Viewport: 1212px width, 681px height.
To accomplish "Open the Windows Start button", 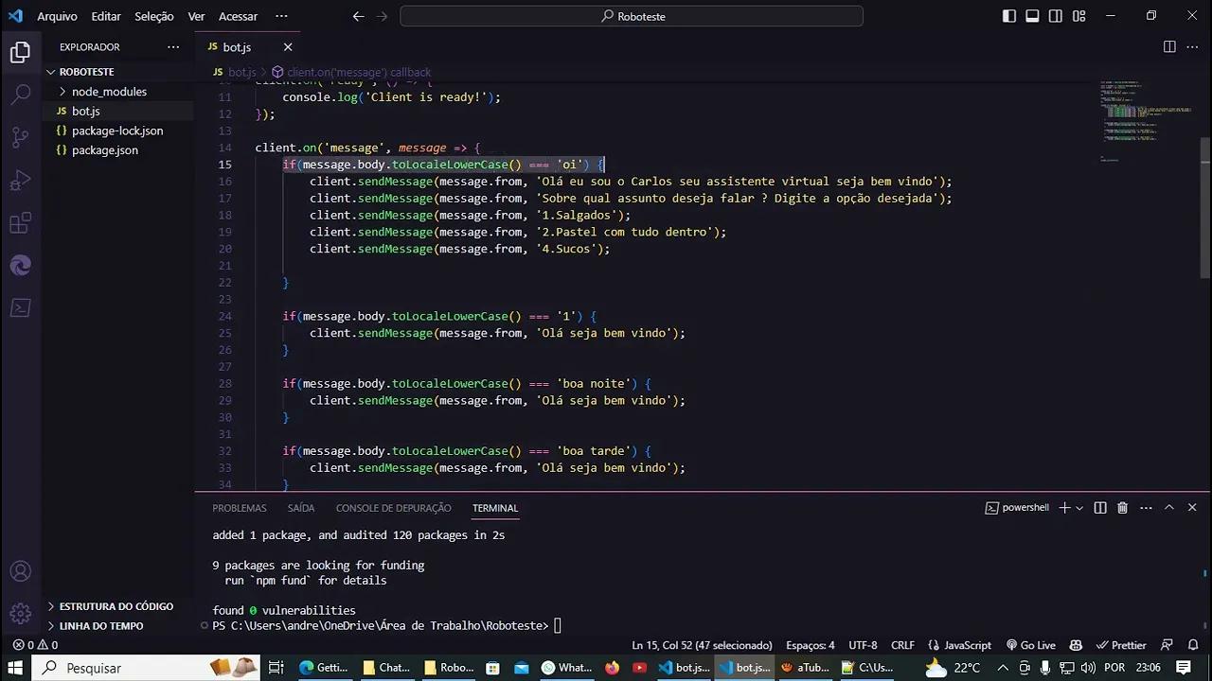I will pos(15,668).
